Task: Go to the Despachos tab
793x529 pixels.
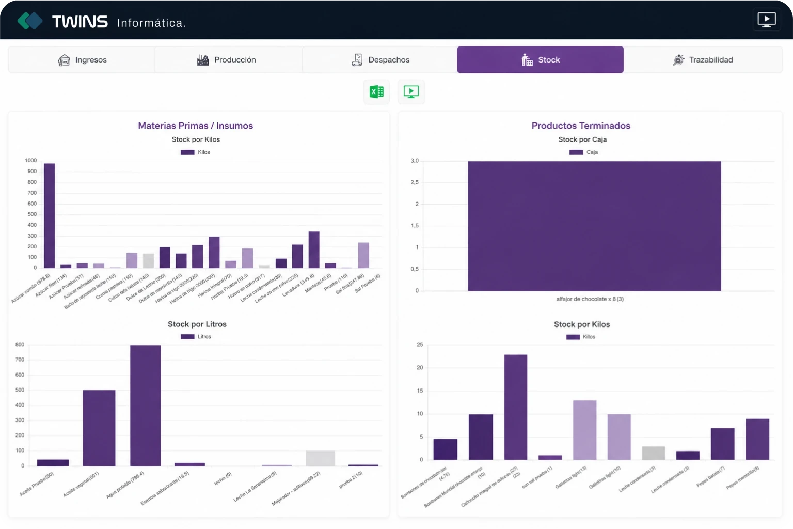Action: 379,60
